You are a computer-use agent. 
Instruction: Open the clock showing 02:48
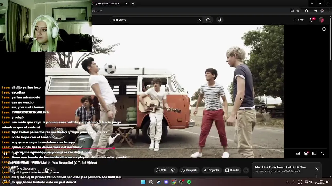click(x=320, y=182)
